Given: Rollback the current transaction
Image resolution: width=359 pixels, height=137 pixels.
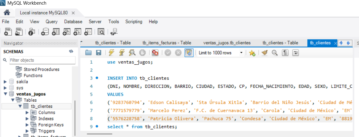Looking at the screenshot, I should coord(178,53).
